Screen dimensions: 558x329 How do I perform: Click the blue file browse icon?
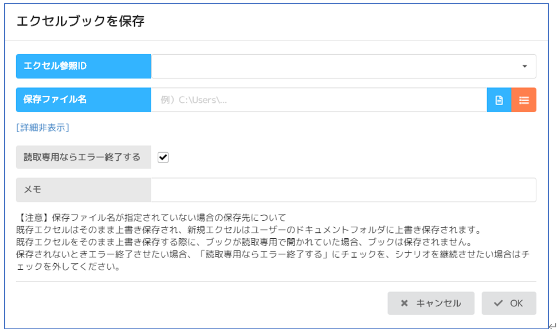point(499,100)
